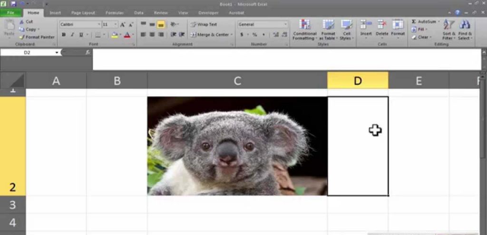Viewport: 487px width, 235px height.
Task: Open the Developer ribbon tab
Action: point(208,13)
